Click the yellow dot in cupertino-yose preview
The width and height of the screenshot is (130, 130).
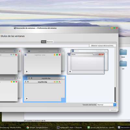click(x=55, y=55)
